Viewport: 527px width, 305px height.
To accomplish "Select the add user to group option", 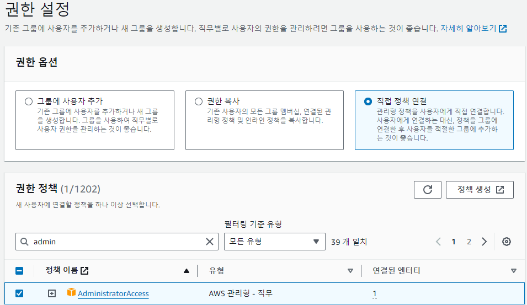I will pos(29,101).
